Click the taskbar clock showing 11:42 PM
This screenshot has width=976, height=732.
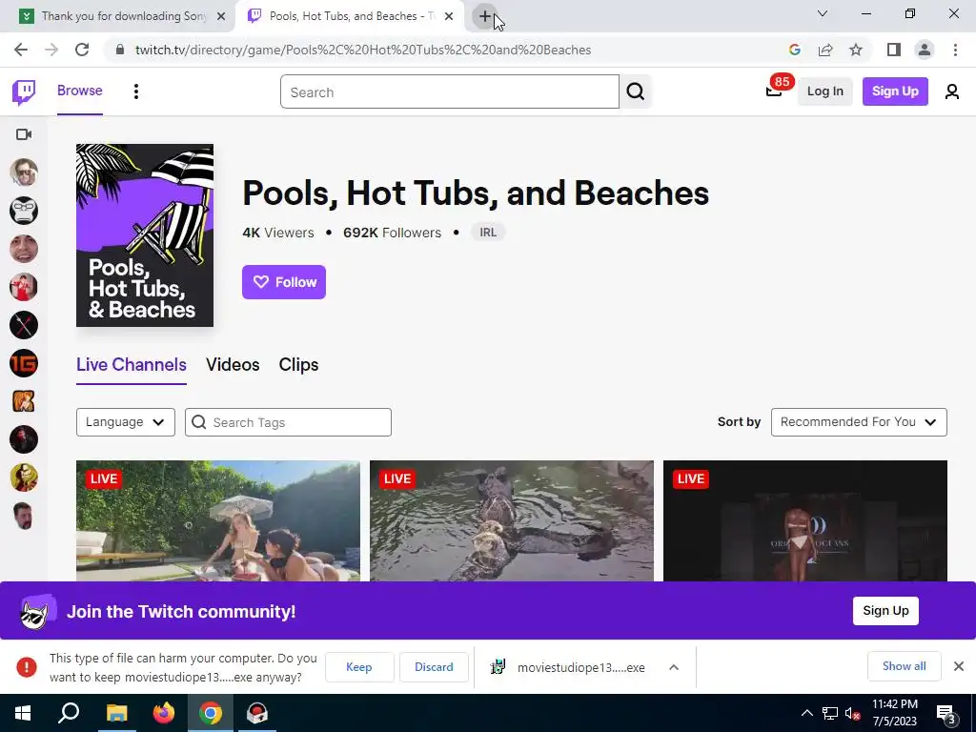(894, 713)
